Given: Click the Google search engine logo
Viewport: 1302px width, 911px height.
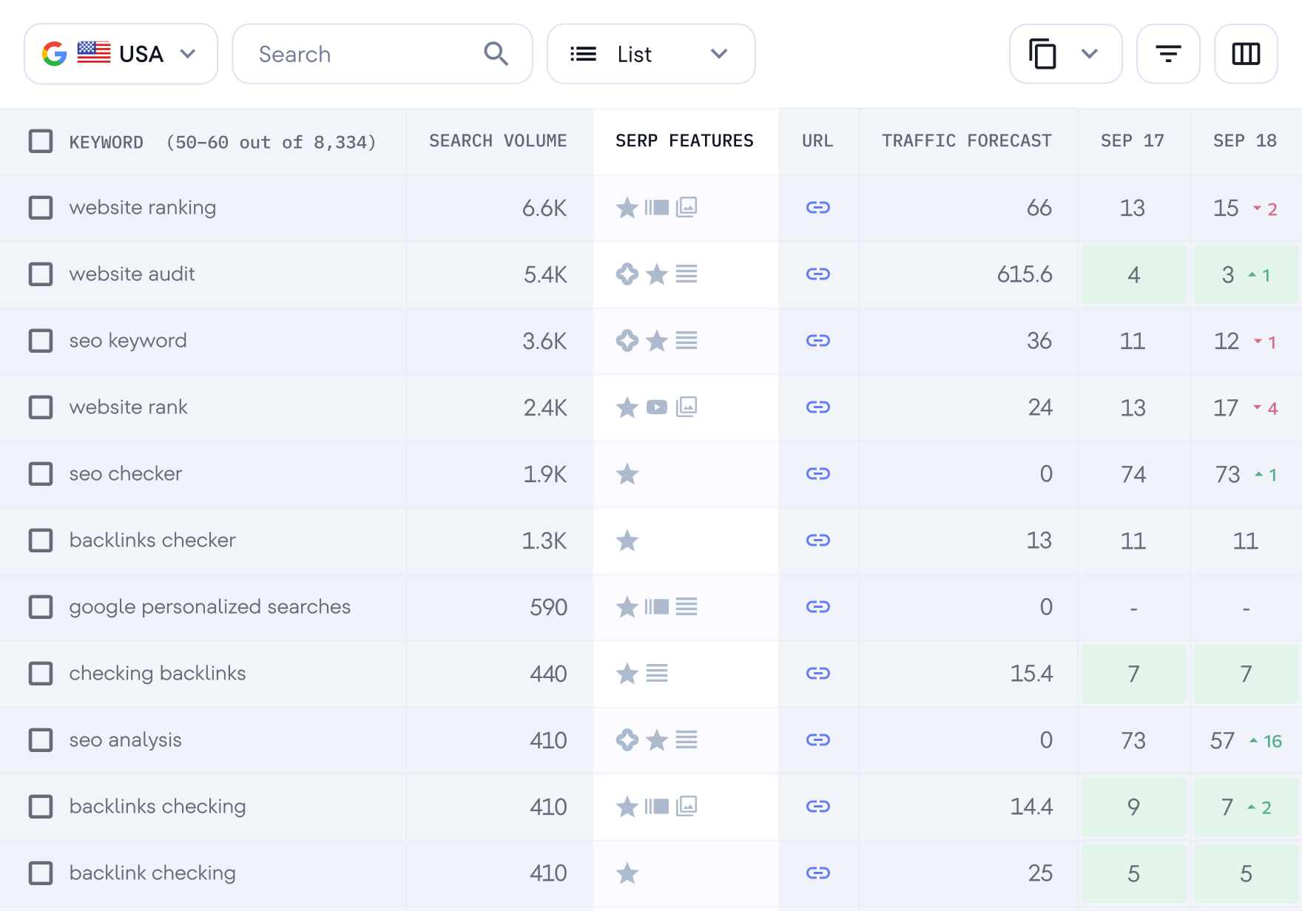Looking at the screenshot, I should [x=55, y=53].
